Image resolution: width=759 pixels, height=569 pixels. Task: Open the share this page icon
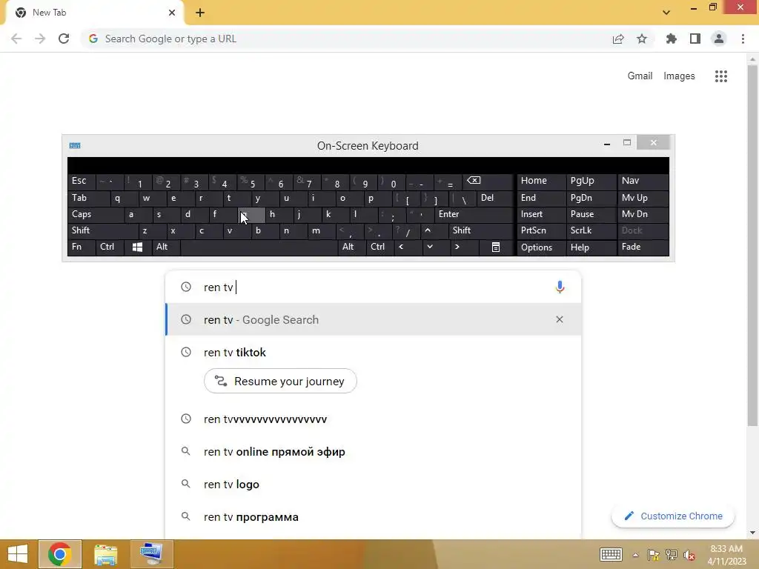pos(618,39)
